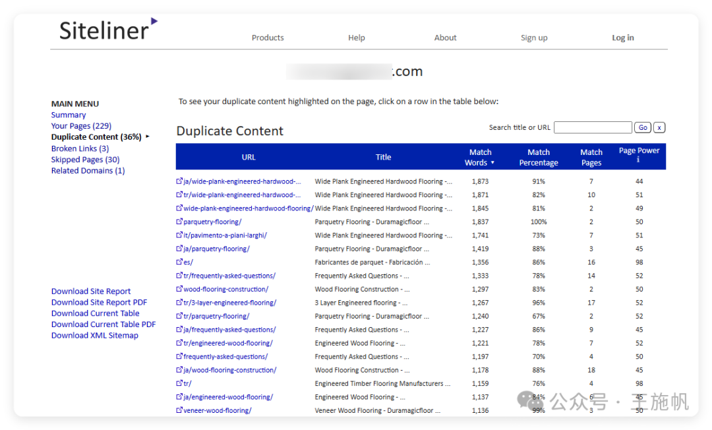Open the parquetry-flooring/ URL link
712x430 pixels.
click(x=212, y=222)
